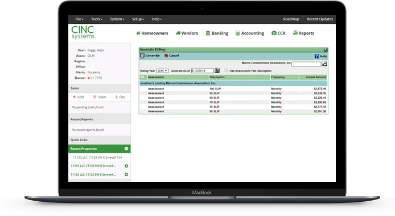Open the Generate As of calendar picker
The width and height of the screenshot is (395, 216).
pos(217,70)
